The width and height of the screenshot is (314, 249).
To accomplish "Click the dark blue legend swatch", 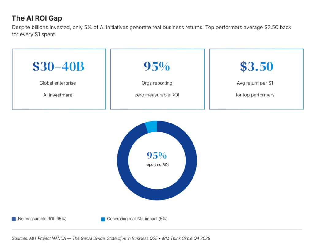I will [13, 219].
